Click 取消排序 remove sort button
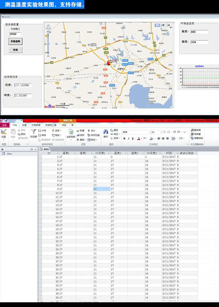This screenshot has height=307, width=219. point(45,140)
